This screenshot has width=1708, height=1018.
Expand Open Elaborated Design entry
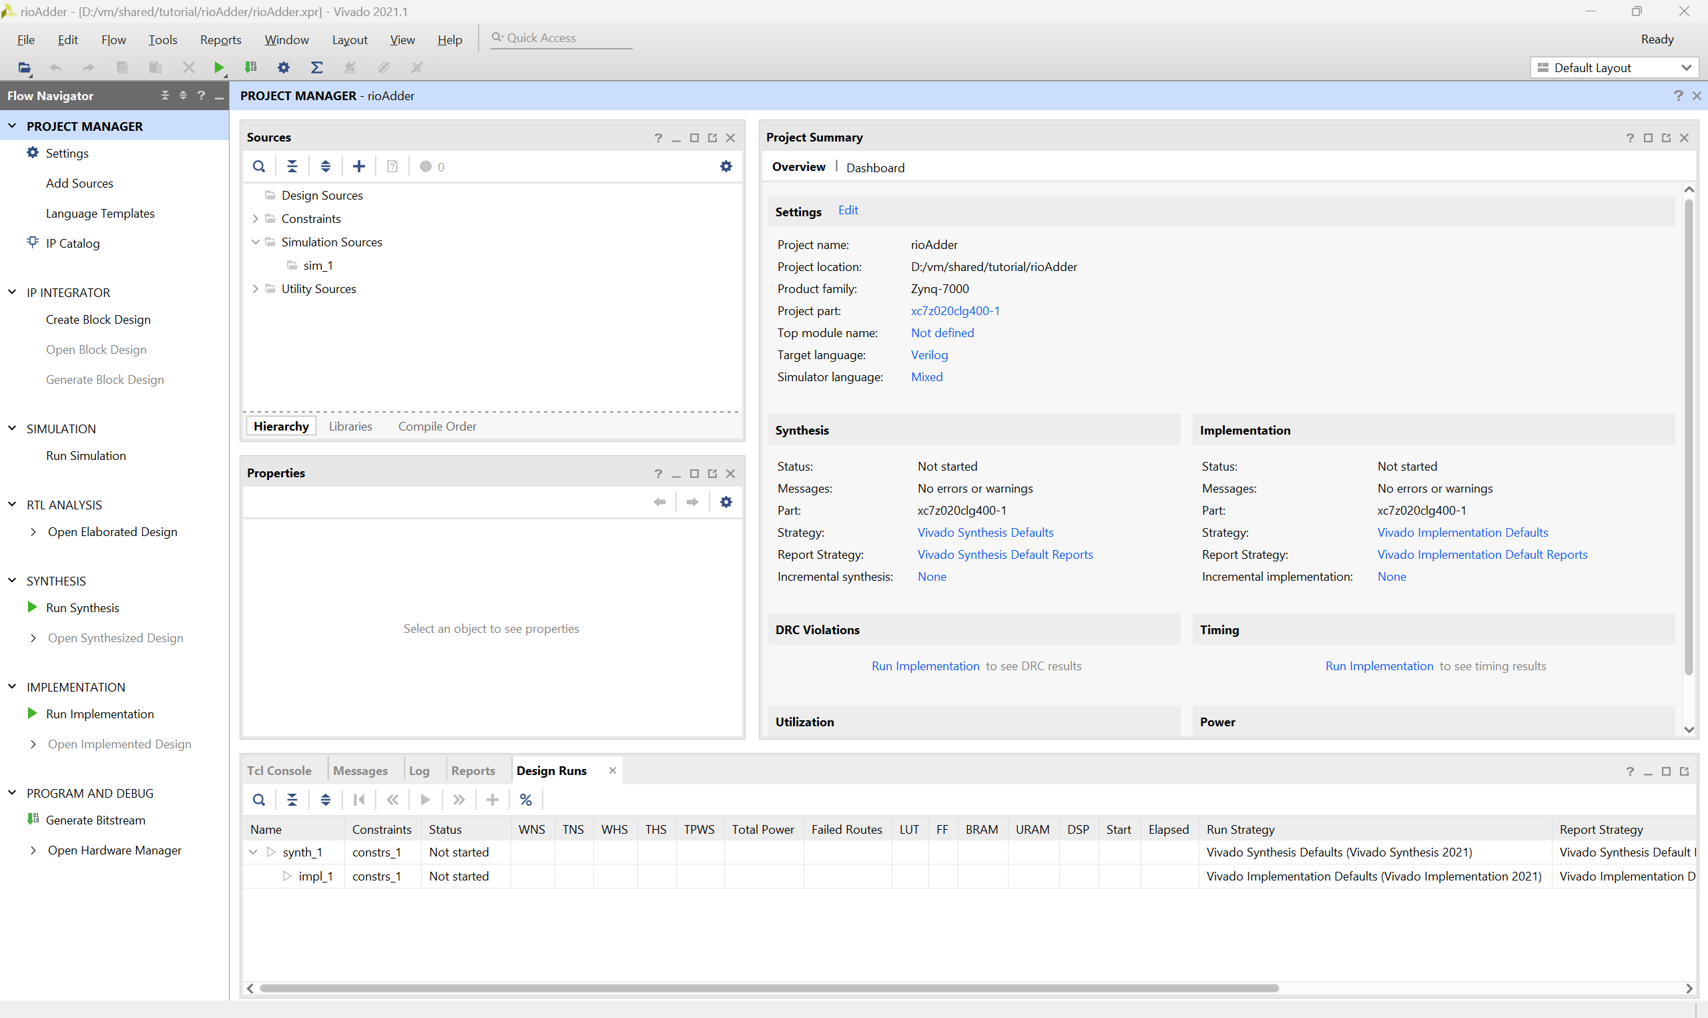33,532
